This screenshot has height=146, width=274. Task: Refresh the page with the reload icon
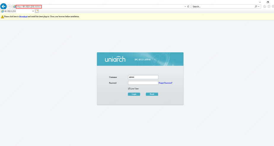tap(188, 7)
